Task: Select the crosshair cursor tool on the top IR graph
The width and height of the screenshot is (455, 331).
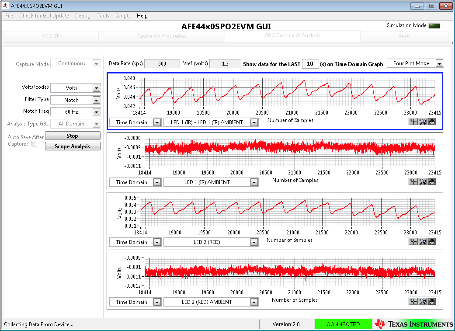Action: (x=413, y=122)
